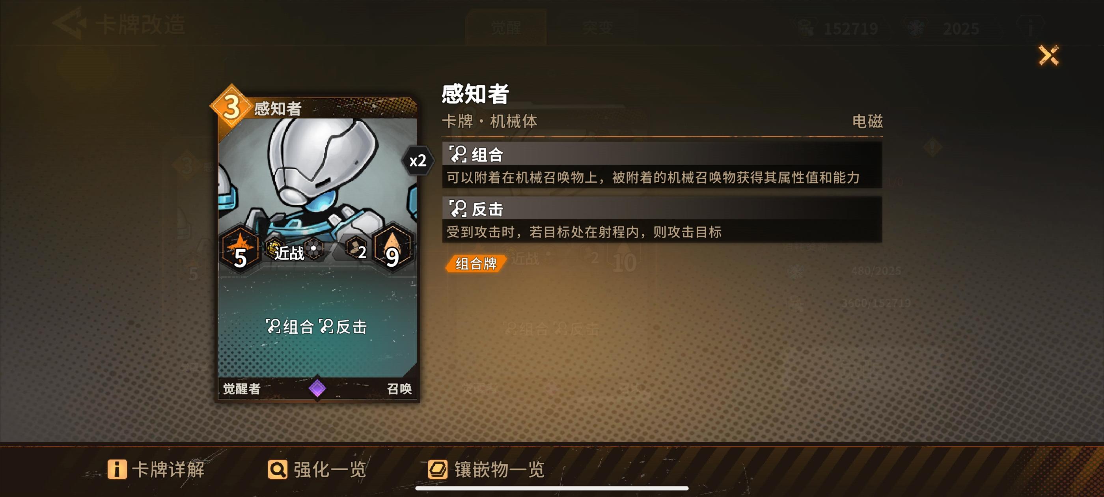The height and width of the screenshot is (497, 1104).
Task: Click the orange info icon beside 卡牌详解
Action: [117, 469]
